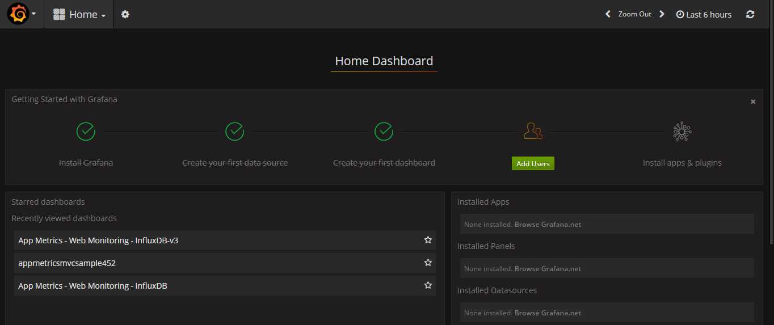Click the first data source checkmark icon
Screen dimensions: 774x325
[235, 132]
